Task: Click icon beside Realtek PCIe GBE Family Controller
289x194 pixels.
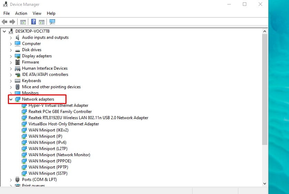Action: [24, 112]
